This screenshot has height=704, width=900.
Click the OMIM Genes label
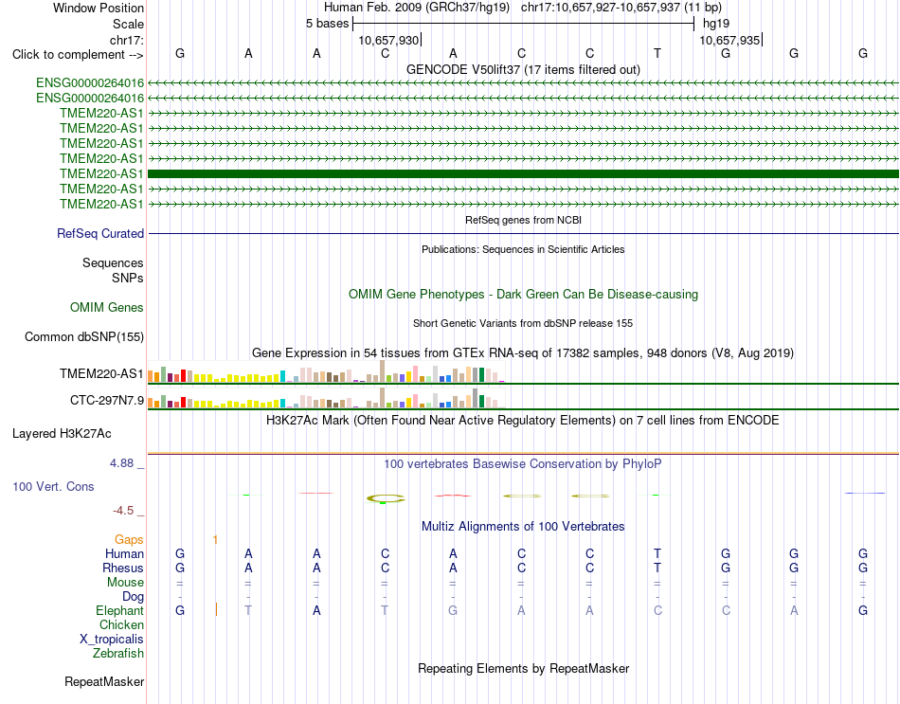[106, 307]
